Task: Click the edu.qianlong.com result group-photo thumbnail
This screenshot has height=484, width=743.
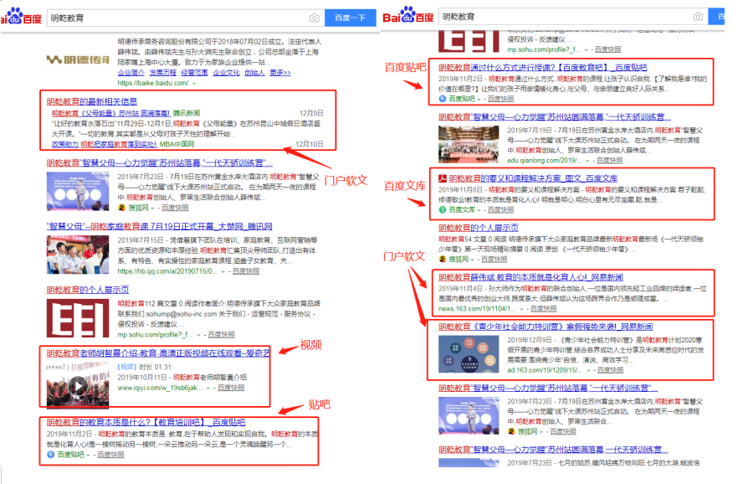Action: click(x=469, y=145)
